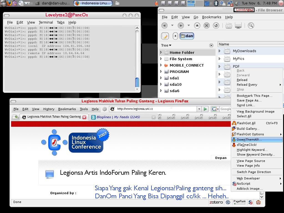
Task: Open the address bar history dropdown
Action: [199, 109]
